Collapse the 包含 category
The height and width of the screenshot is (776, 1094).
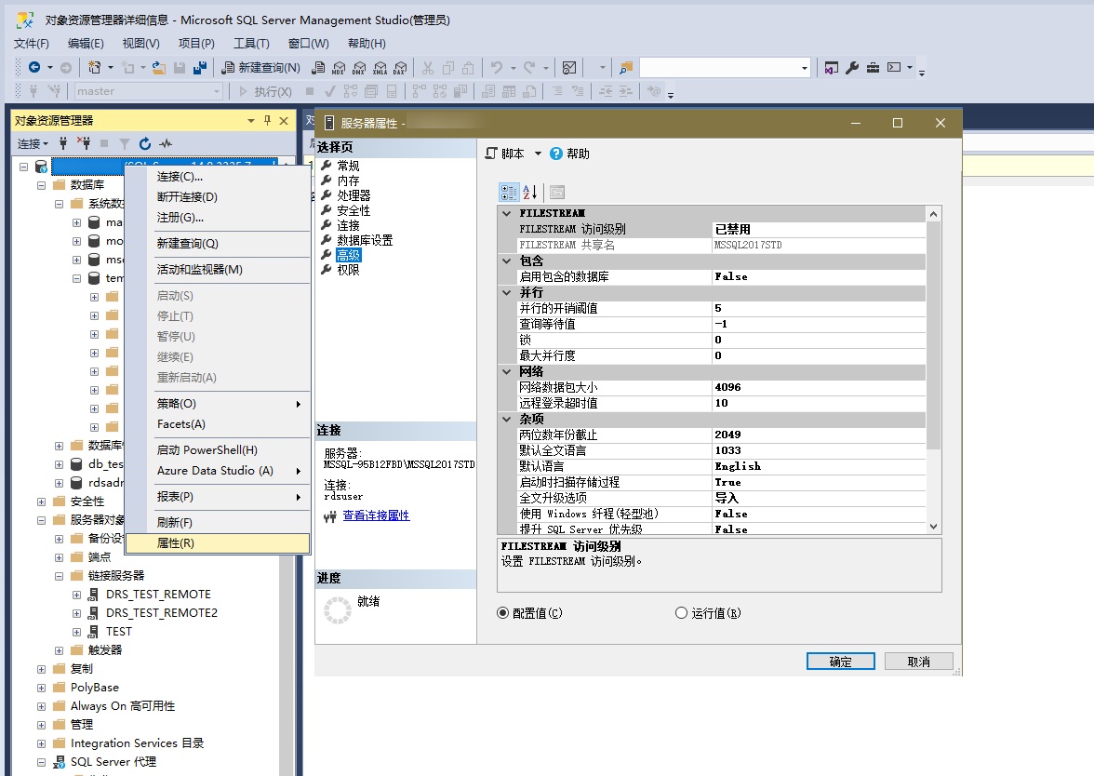click(x=507, y=261)
